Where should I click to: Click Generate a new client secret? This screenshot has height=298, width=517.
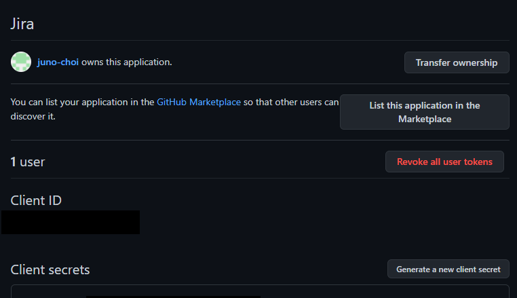tap(448, 269)
